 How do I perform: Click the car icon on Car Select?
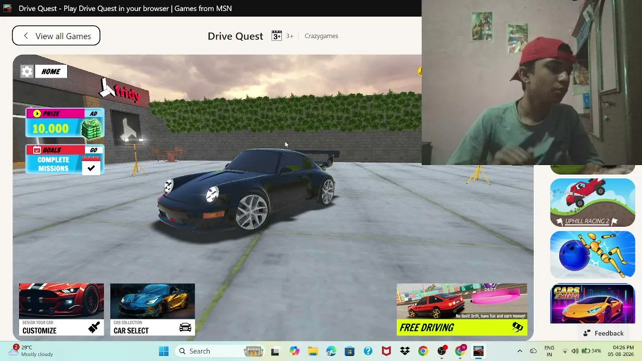(x=185, y=328)
